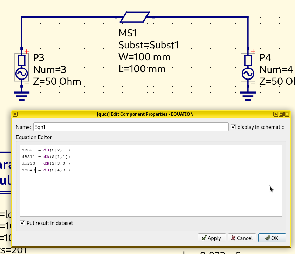Open the window menu icon in dialog title bar
Viewport: 295px width, 254px height.
[x=15, y=114]
